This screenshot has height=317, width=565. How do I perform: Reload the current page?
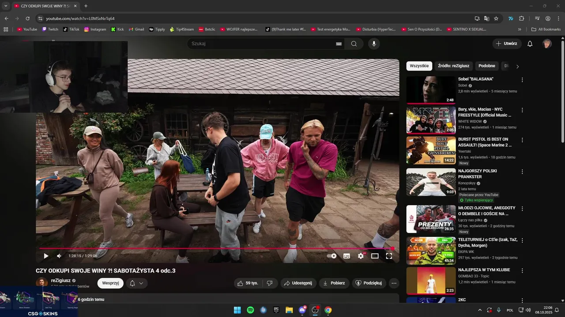click(27, 18)
